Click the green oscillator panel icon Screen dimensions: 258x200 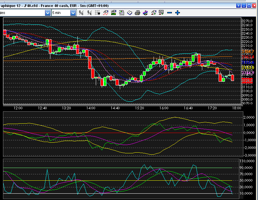tap(113, 13)
